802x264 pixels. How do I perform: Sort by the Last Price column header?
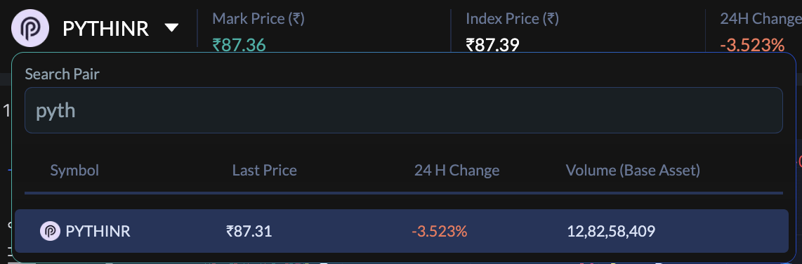[265, 170]
